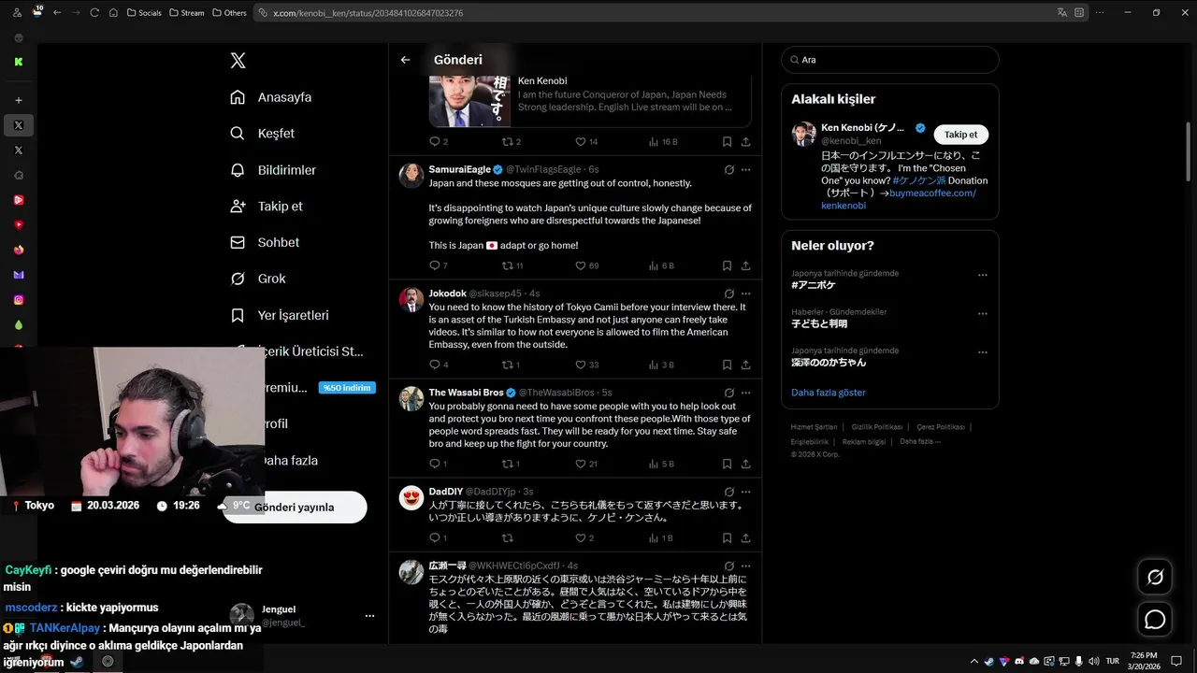This screenshot has width=1197, height=673.
Task: Open Yer İşaretleri bookmarks
Action: pos(280,315)
